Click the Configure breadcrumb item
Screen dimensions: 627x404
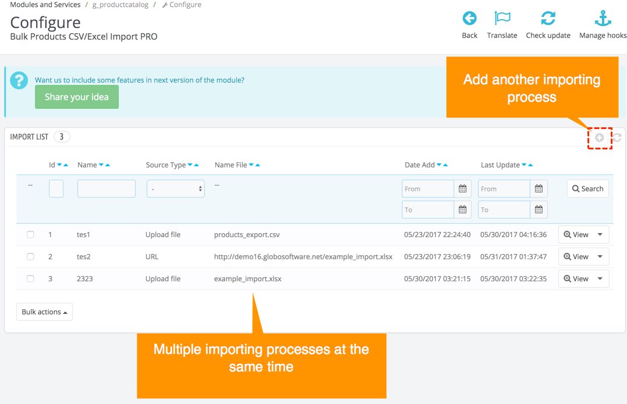pos(182,5)
